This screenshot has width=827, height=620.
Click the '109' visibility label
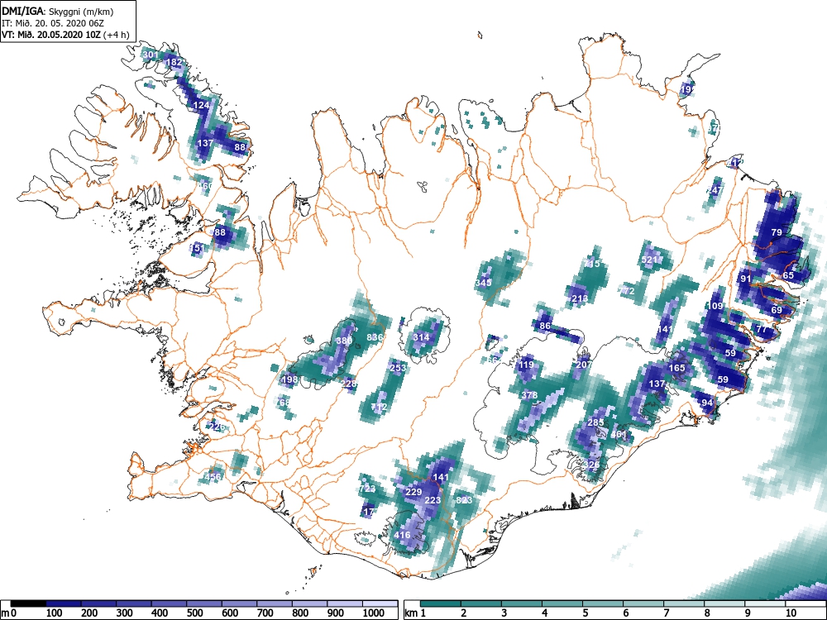tap(715, 307)
